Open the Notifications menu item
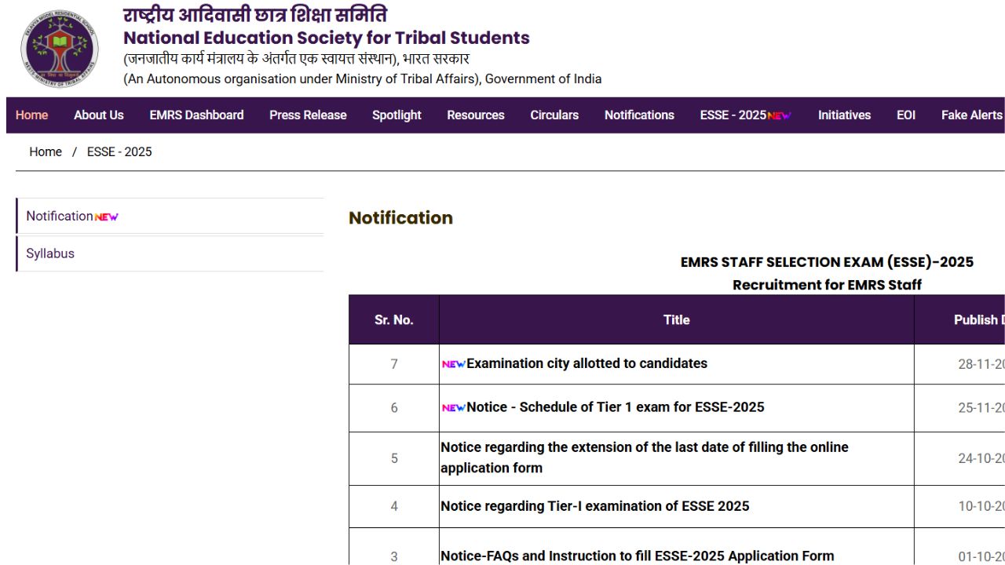 [638, 115]
